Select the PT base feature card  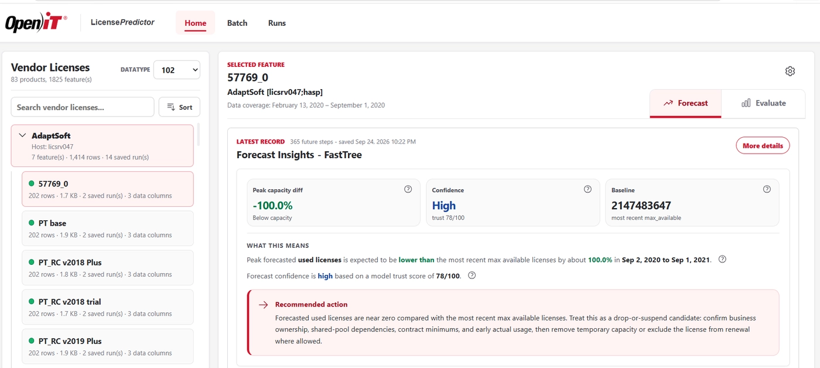[108, 228]
